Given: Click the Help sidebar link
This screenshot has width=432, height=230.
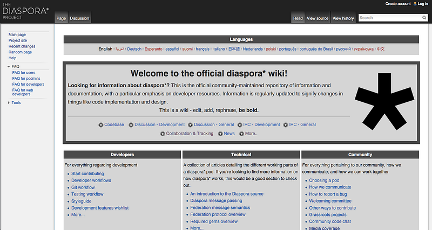Looking at the screenshot, I should [12, 58].
